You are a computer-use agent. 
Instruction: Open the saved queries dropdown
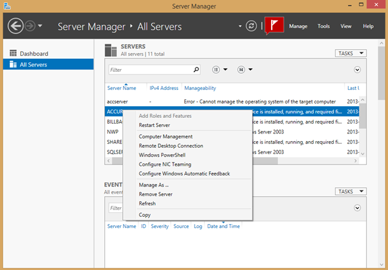pyautogui.click(x=244, y=69)
